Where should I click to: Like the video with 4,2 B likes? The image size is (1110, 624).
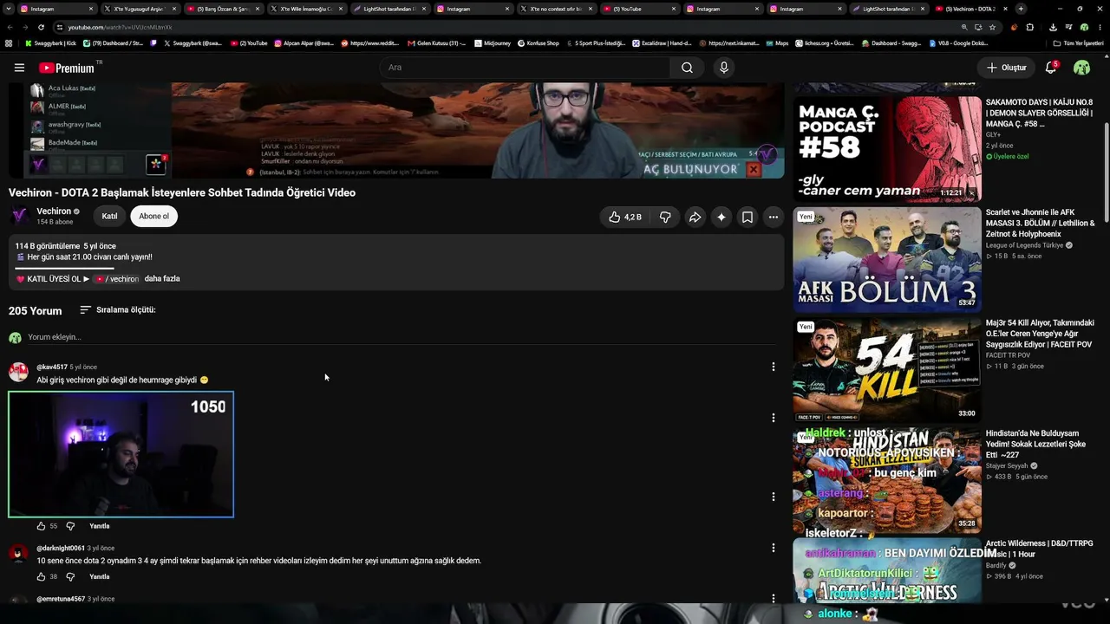click(624, 217)
